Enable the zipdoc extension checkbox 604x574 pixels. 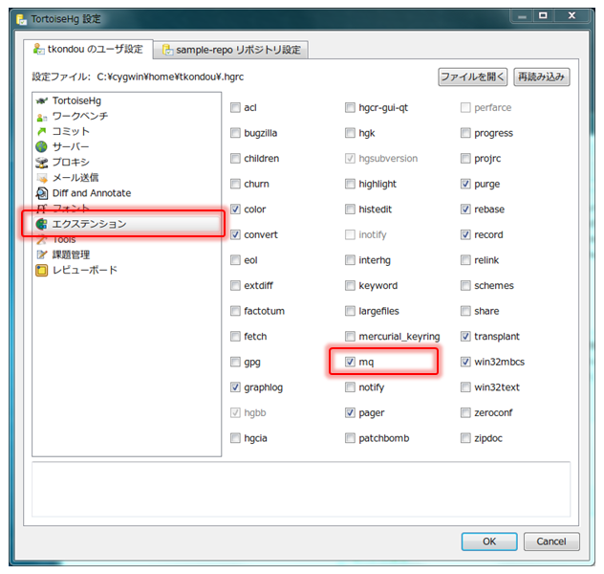[465, 438]
